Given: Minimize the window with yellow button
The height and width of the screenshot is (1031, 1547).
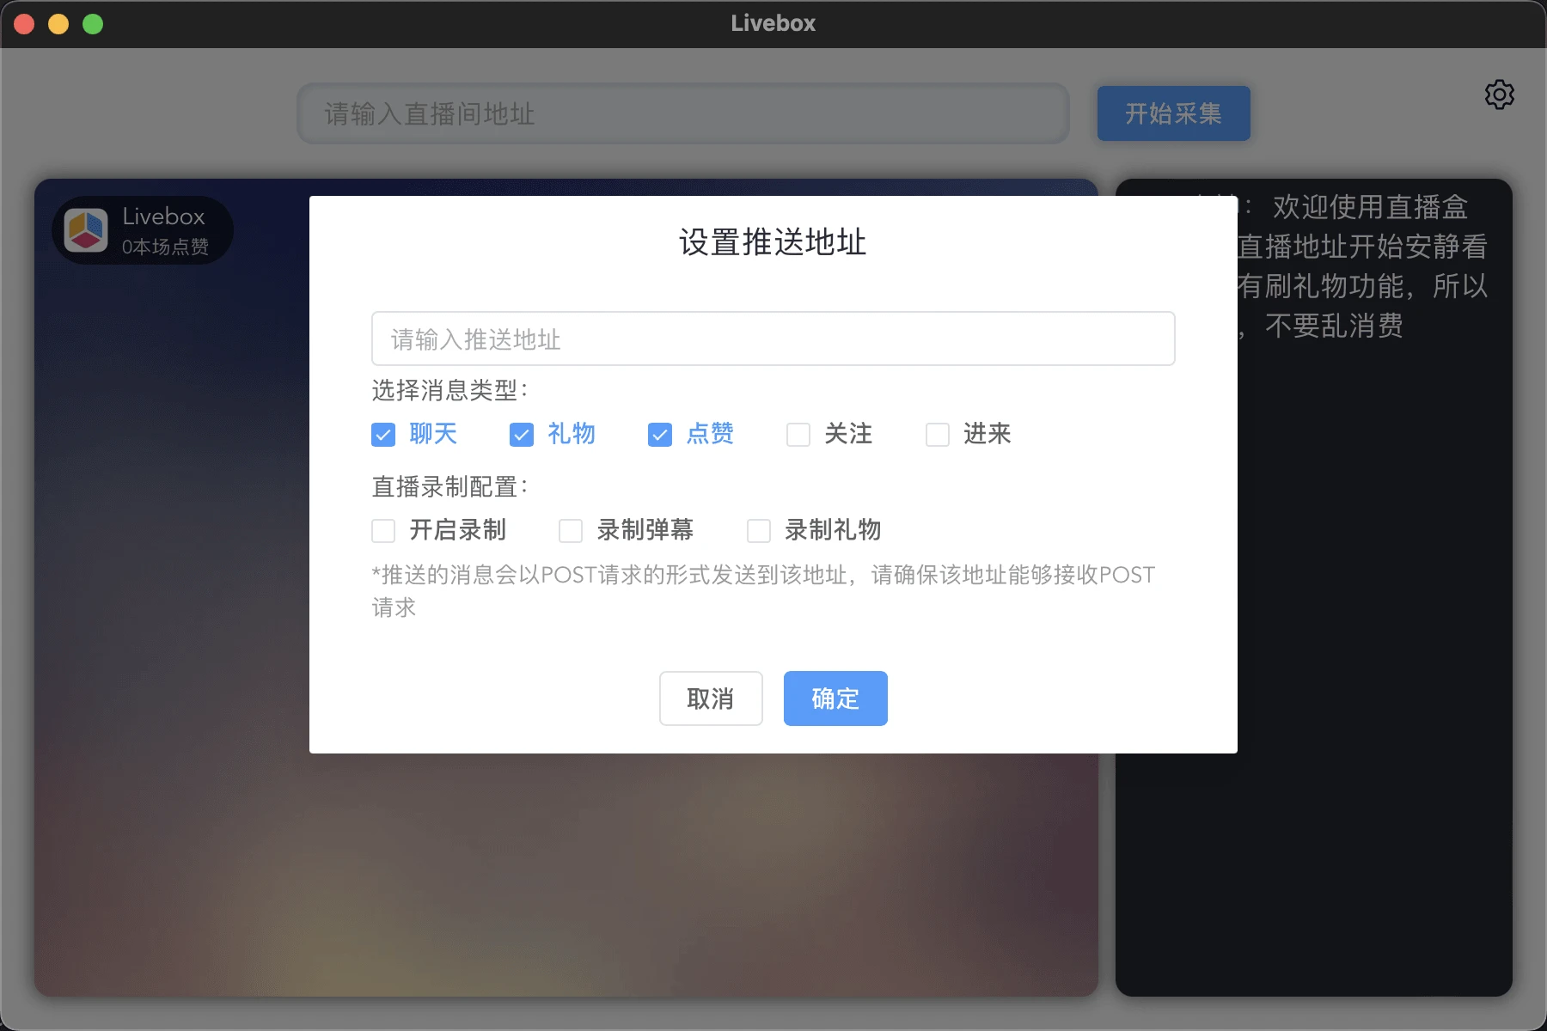Looking at the screenshot, I should pyautogui.click(x=58, y=24).
